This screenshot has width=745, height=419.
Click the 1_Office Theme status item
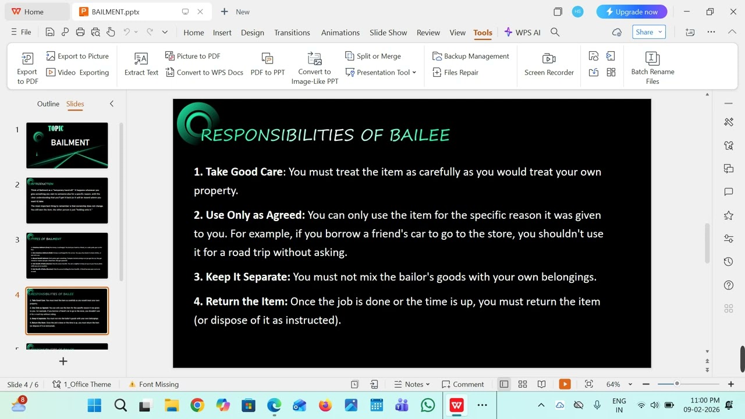click(x=81, y=384)
